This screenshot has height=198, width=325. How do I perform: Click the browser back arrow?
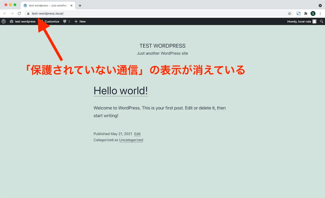pos(5,13)
